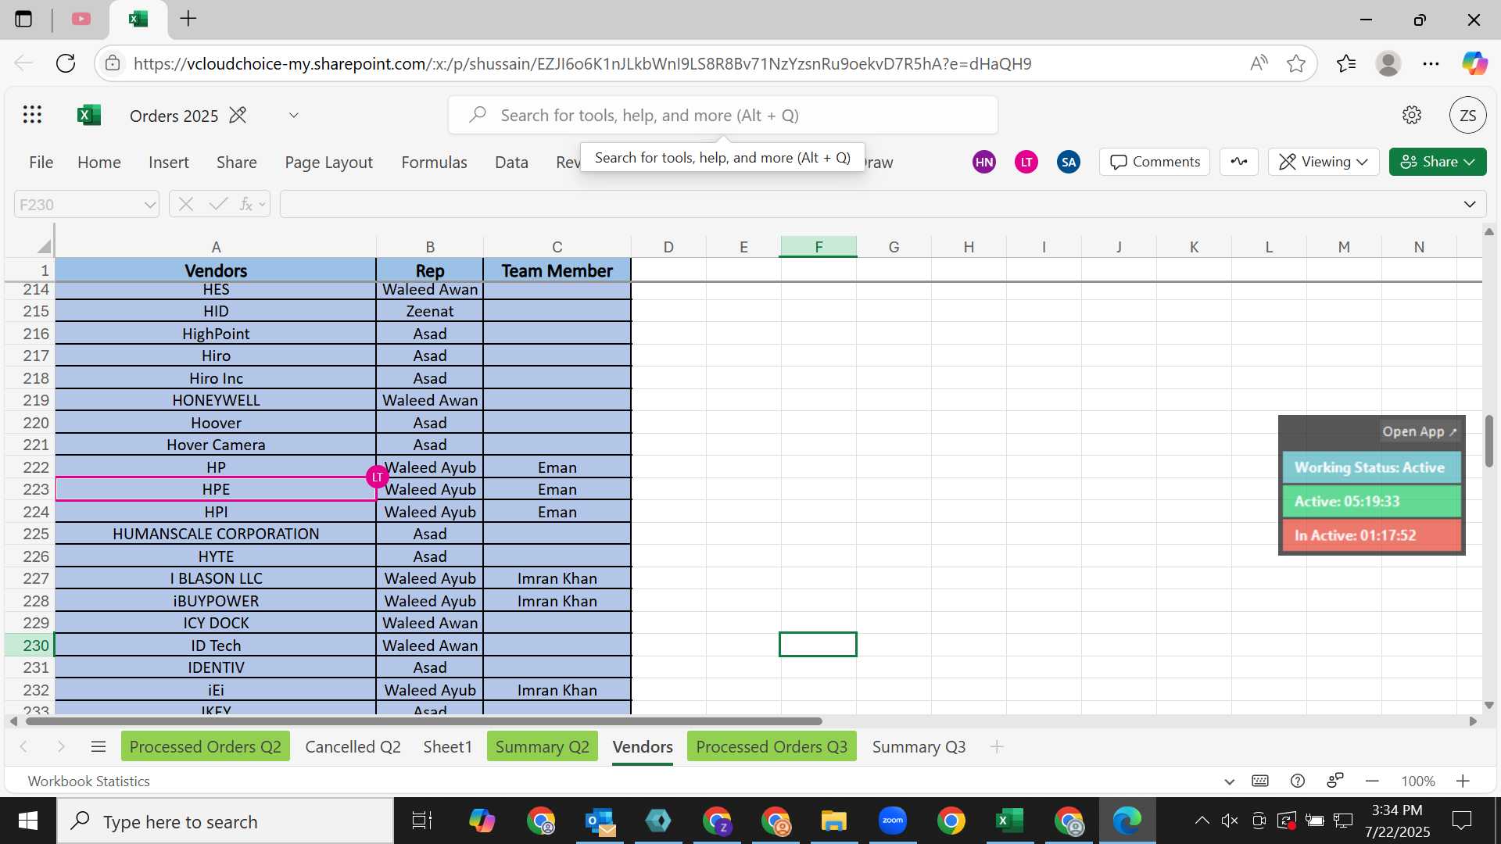Open the fx function dropdown arrow

pyautogui.click(x=262, y=205)
